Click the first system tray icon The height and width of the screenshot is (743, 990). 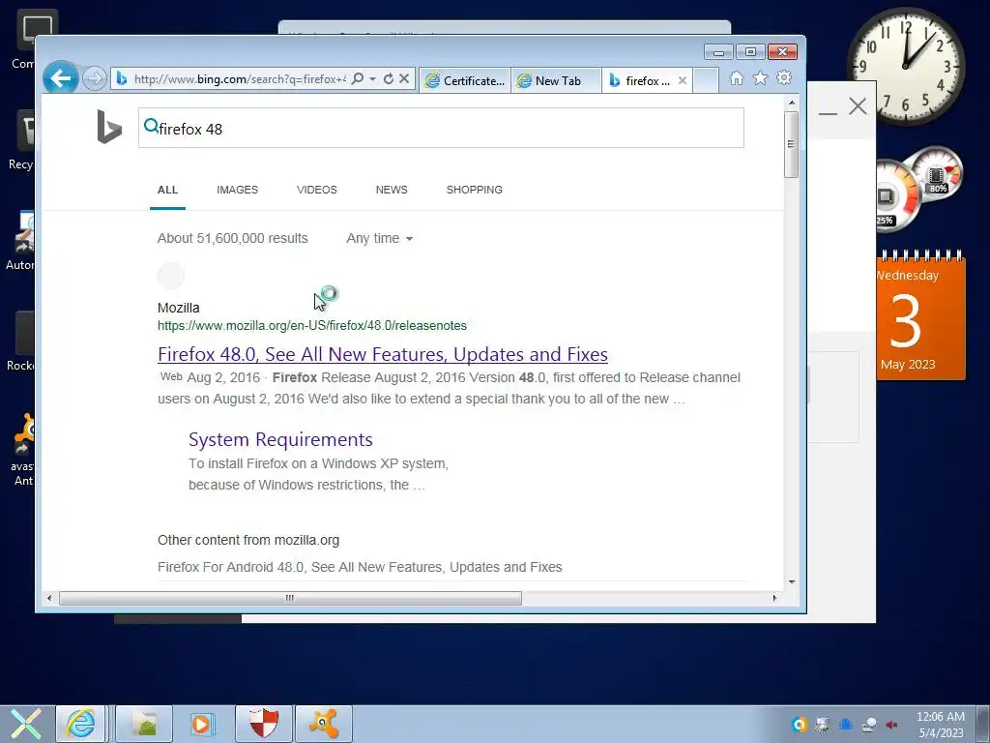tap(800, 725)
